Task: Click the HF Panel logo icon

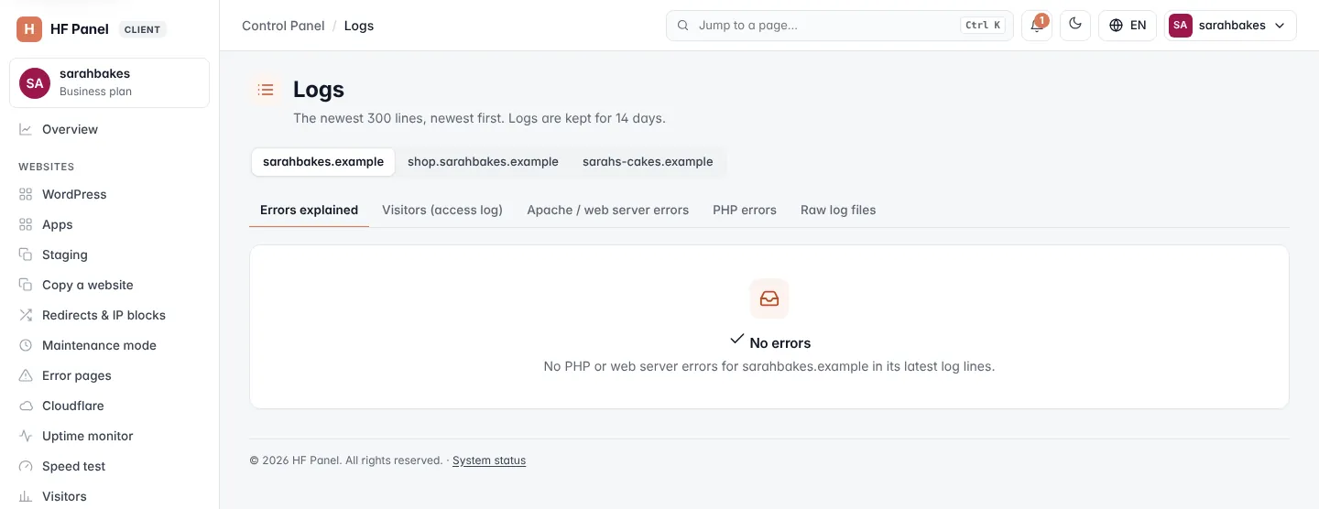Action: click(29, 29)
